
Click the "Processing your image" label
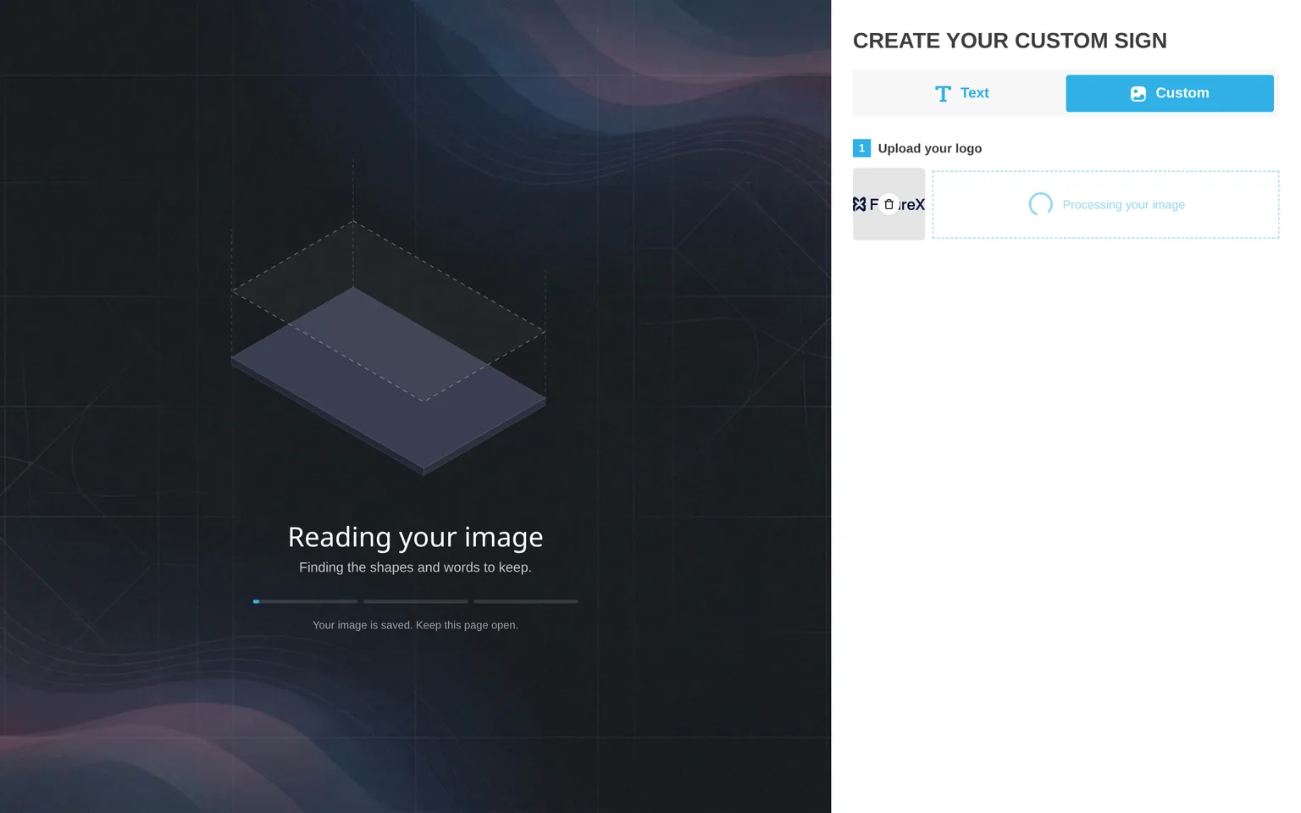(x=1123, y=205)
